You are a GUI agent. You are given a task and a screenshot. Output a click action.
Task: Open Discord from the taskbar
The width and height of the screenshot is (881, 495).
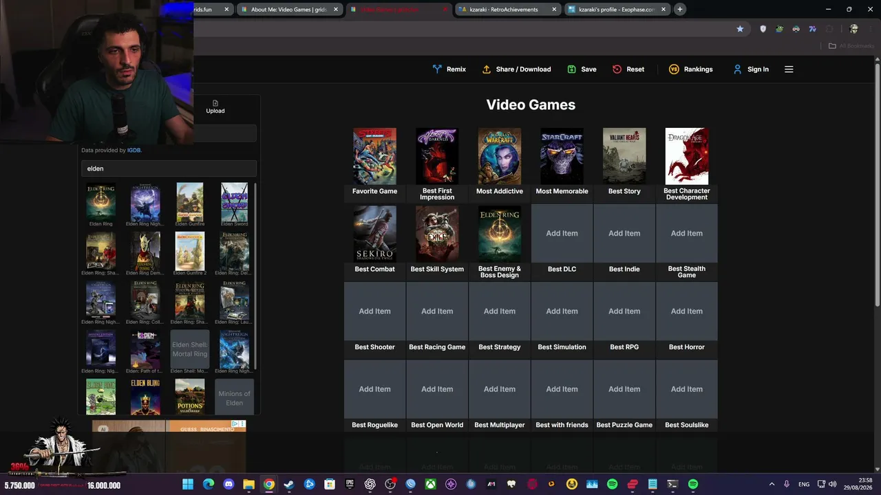click(229, 484)
